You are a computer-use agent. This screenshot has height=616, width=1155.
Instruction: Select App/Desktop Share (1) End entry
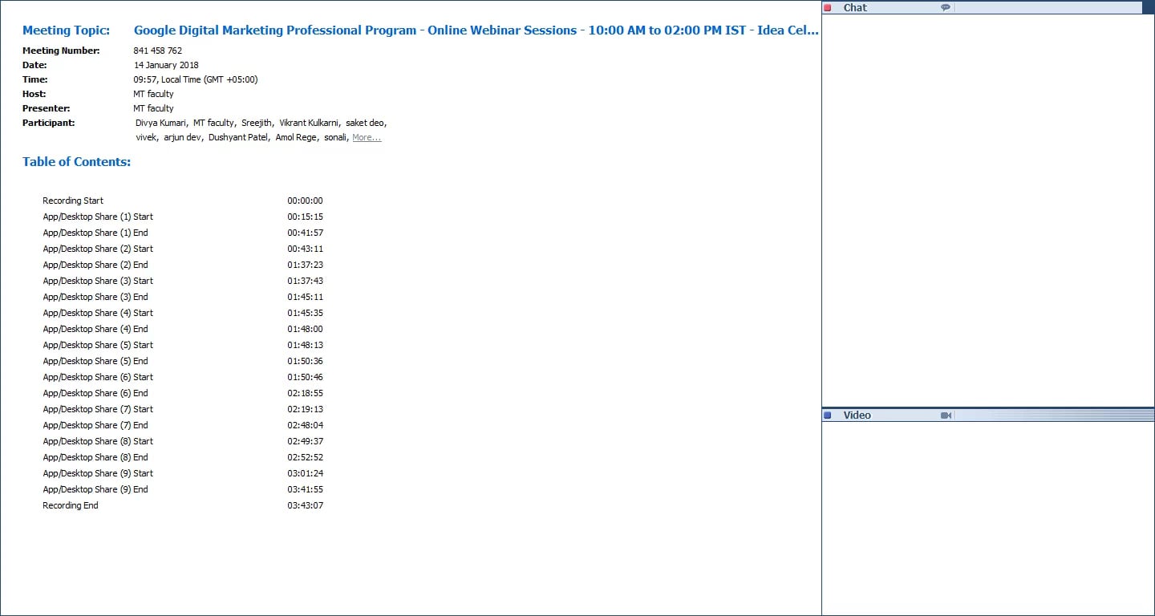click(x=95, y=233)
